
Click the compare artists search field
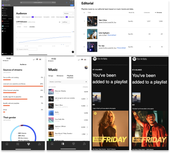(26, 49)
